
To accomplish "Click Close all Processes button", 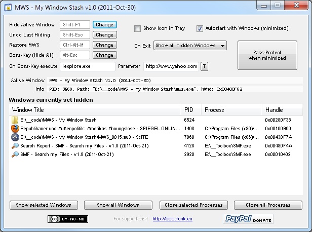I will click(x=268, y=205).
